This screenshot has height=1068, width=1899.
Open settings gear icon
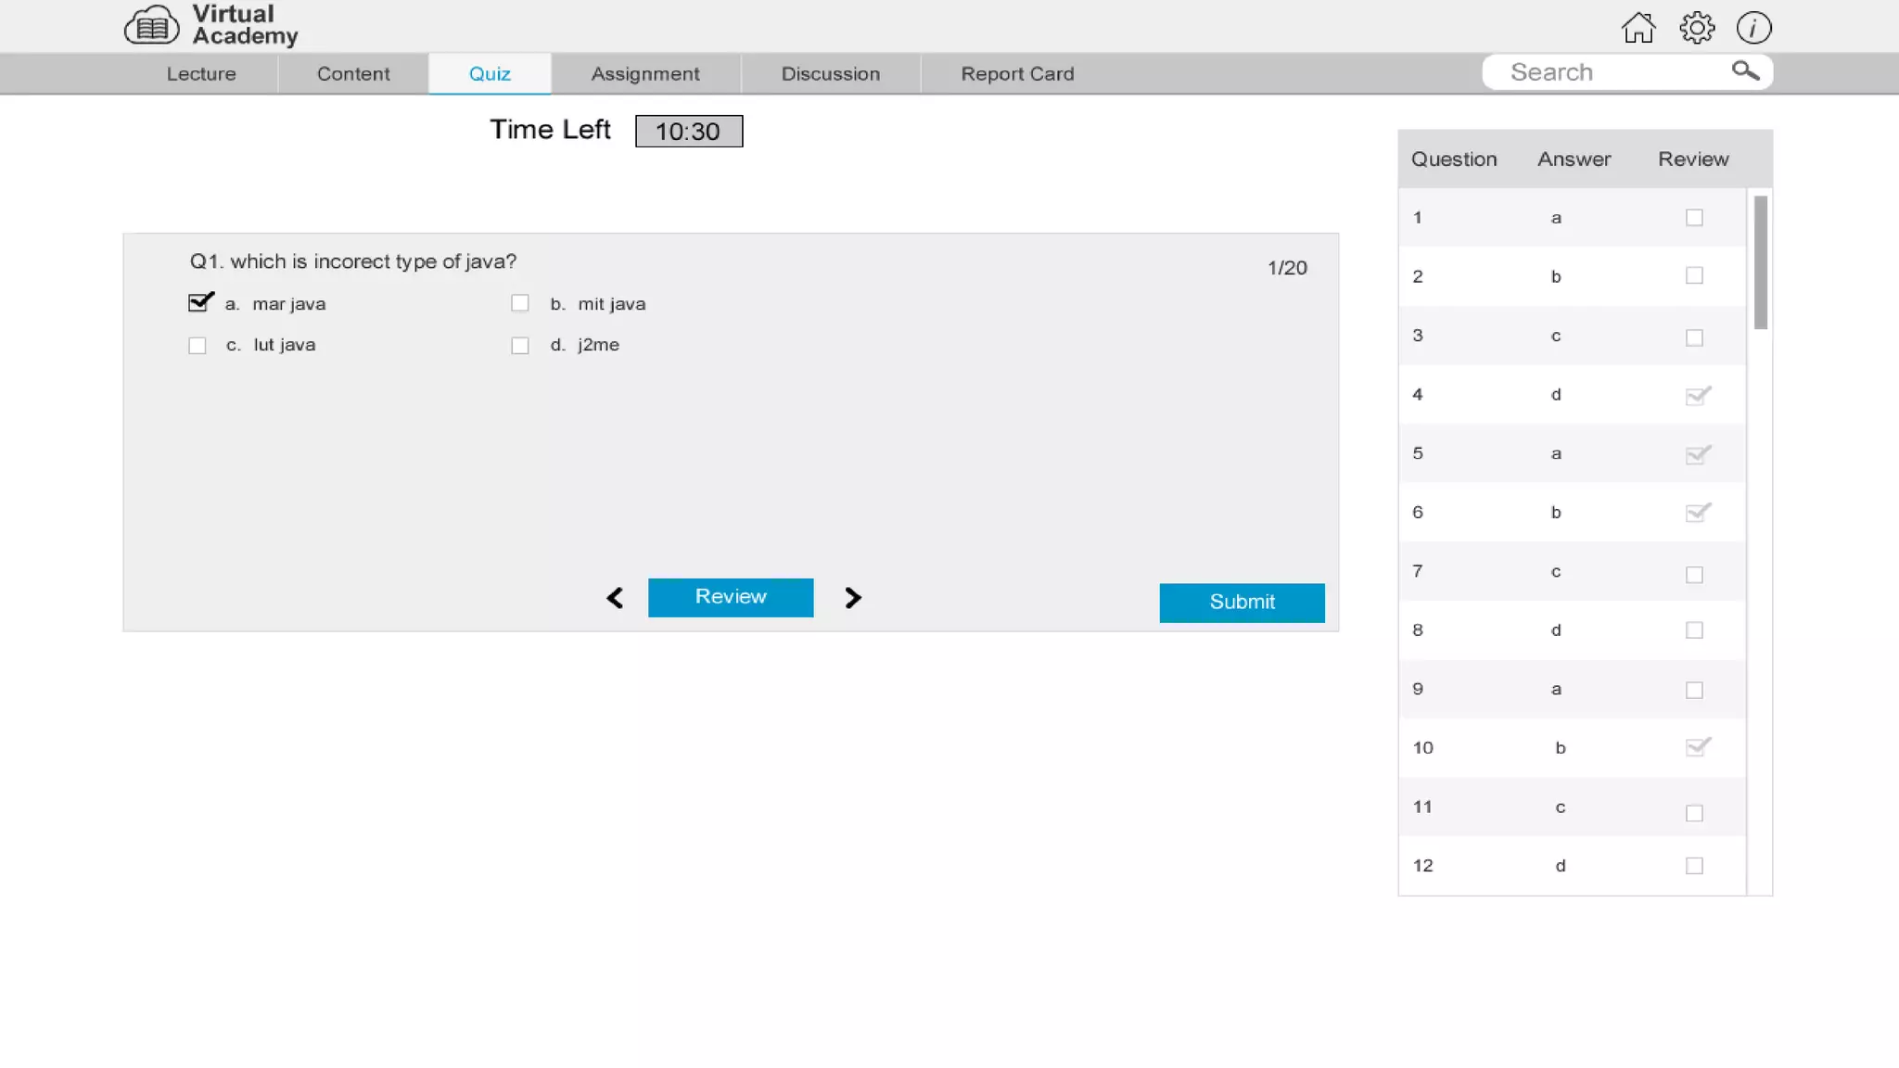tap(1697, 28)
